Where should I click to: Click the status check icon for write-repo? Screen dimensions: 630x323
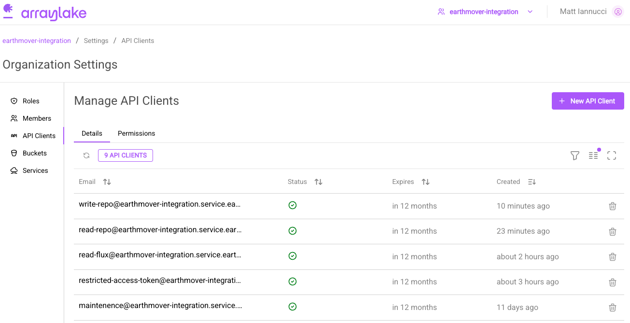click(292, 205)
